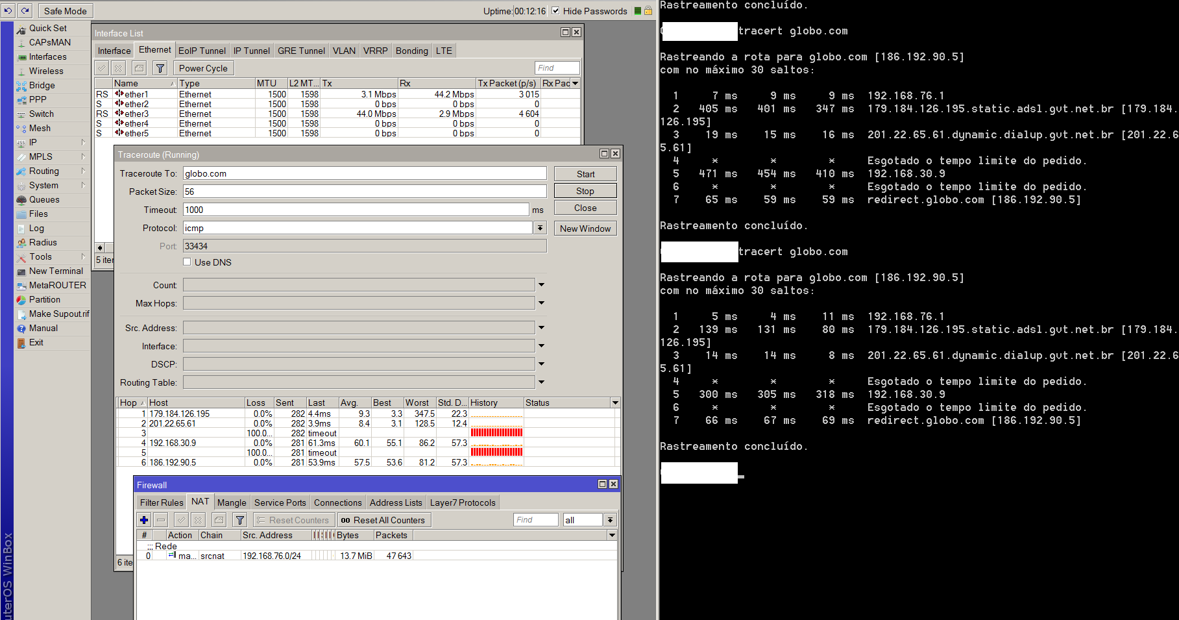Add a new NAT rule with the plus icon
1179x620 pixels.
click(x=143, y=519)
